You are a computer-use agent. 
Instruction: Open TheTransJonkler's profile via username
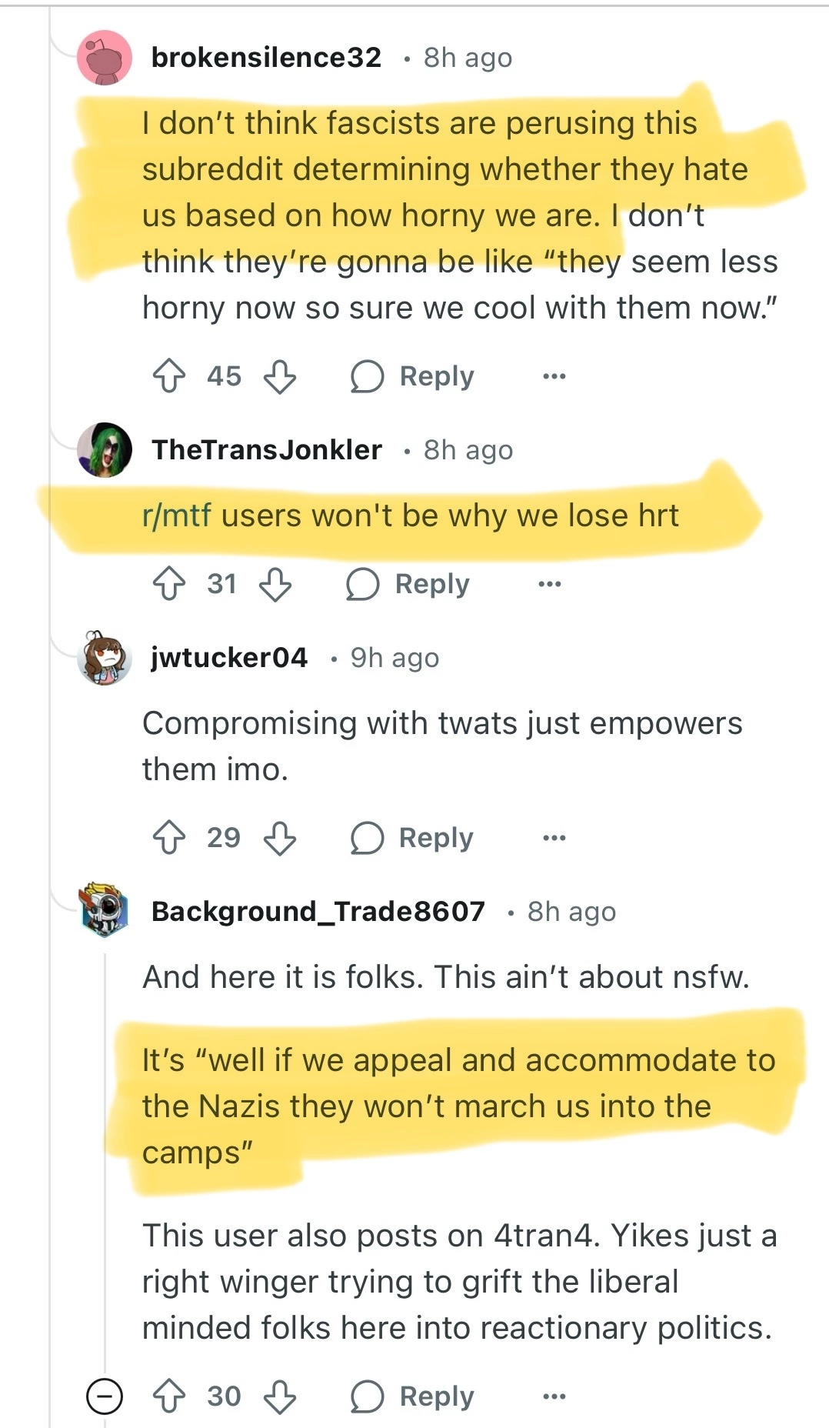(x=266, y=450)
